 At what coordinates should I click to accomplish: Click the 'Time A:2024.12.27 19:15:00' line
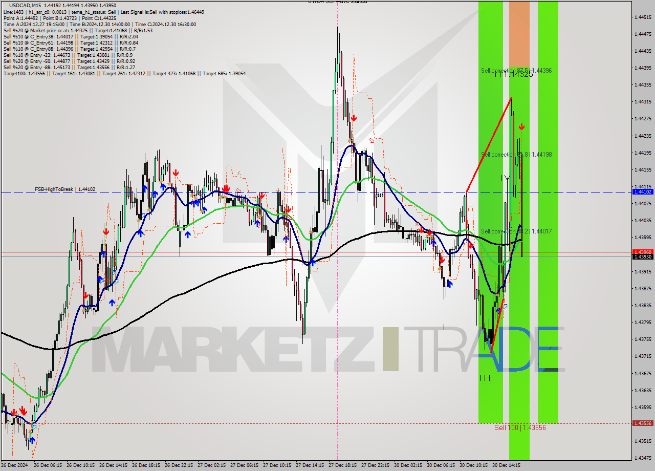coord(99,24)
